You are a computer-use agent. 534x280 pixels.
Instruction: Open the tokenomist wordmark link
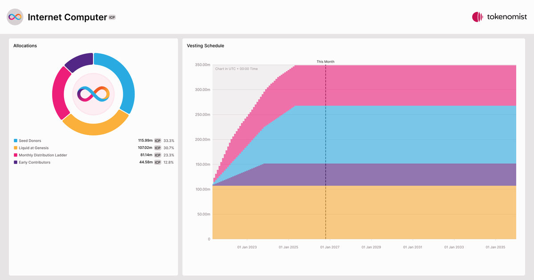pos(507,17)
